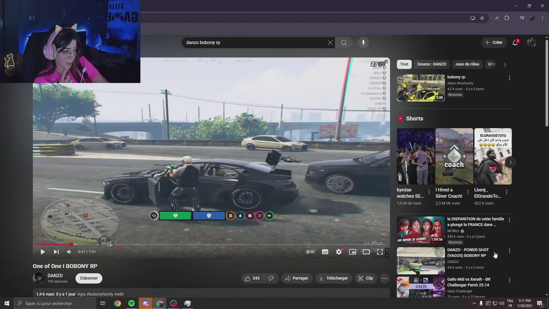Open the Créer menu
Viewport: 549px width, 309px height.
(x=493, y=42)
